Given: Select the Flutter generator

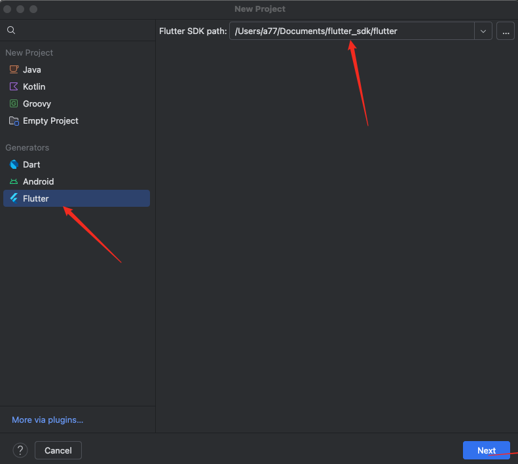Looking at the screenshot, I should [x=77, y=198].
